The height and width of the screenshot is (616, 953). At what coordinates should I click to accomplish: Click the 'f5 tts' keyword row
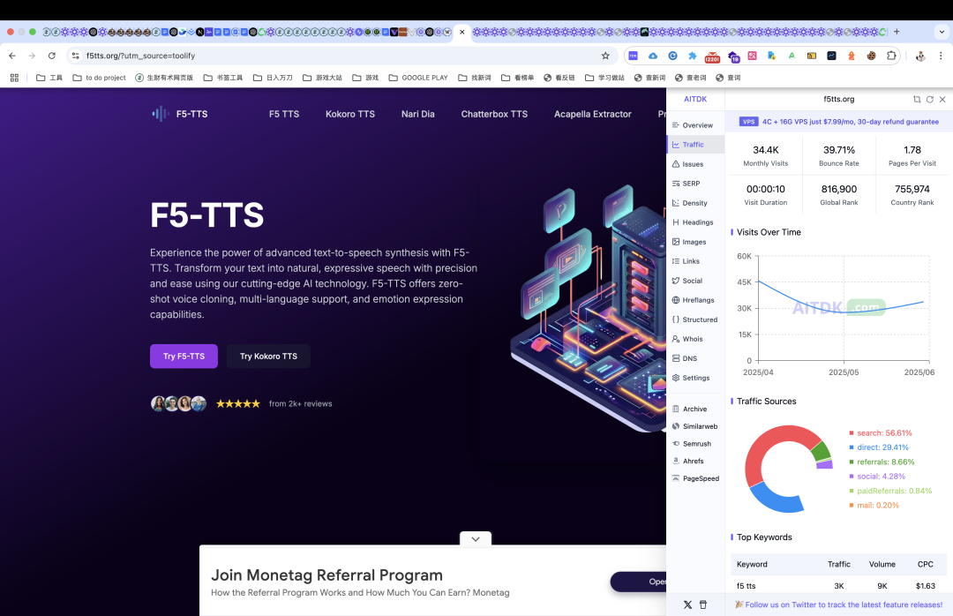tap(839, 586)
